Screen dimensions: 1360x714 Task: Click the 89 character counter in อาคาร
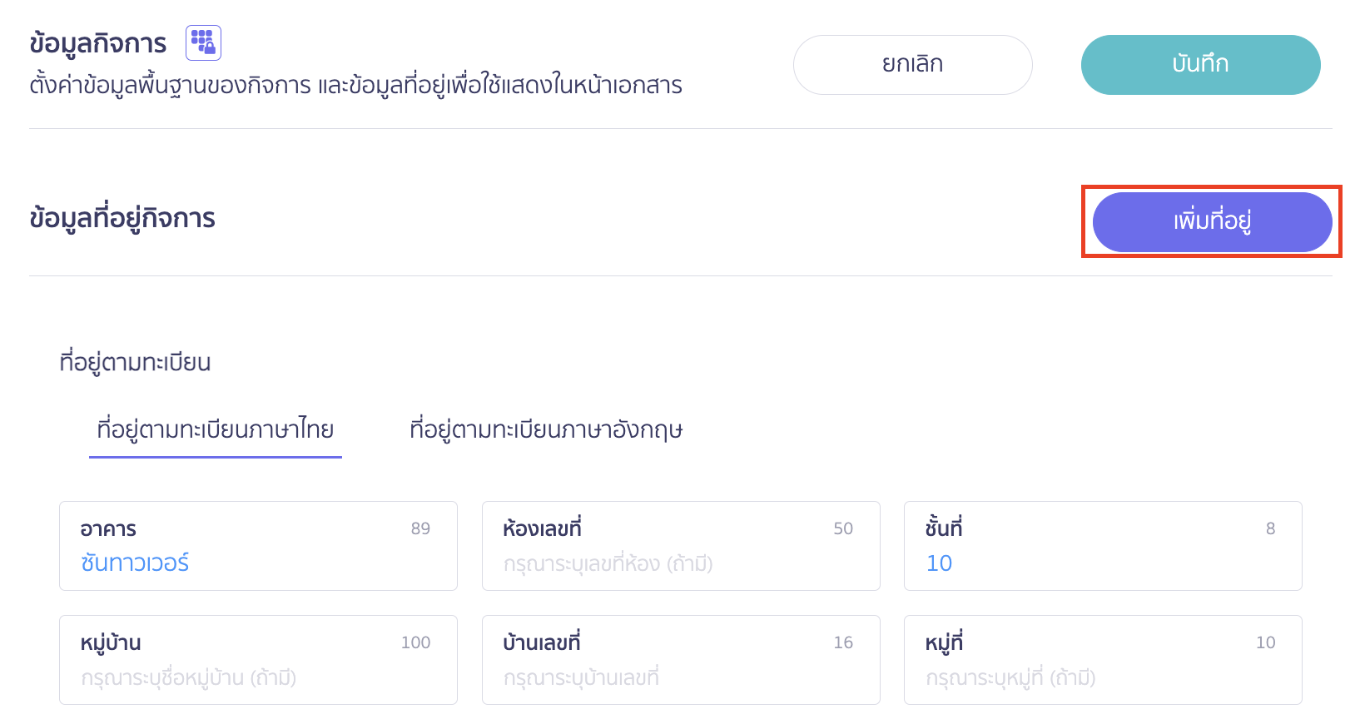pyautogui.click(x=420, y=529)
